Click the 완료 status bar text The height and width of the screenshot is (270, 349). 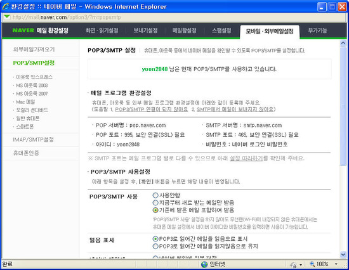(x=8, y=264)
